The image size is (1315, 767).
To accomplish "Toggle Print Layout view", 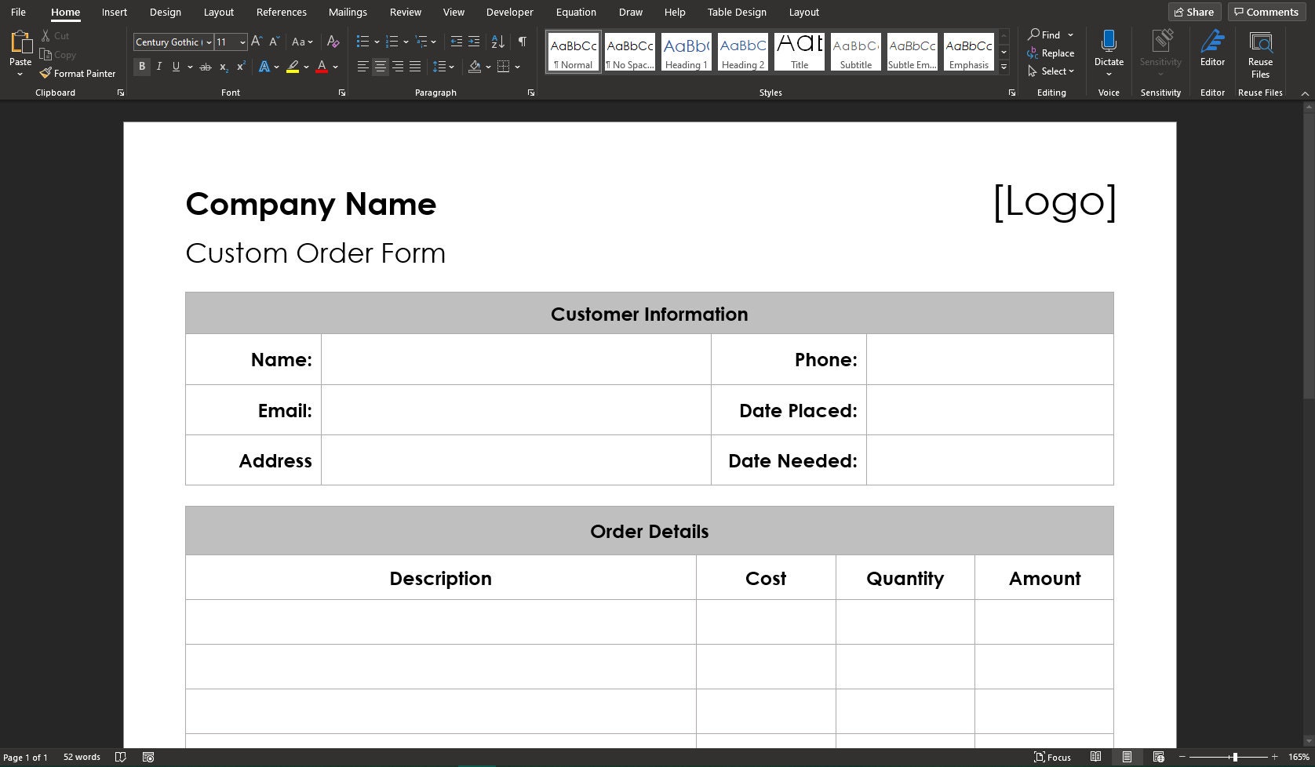I will click(x=1127, y=757).
